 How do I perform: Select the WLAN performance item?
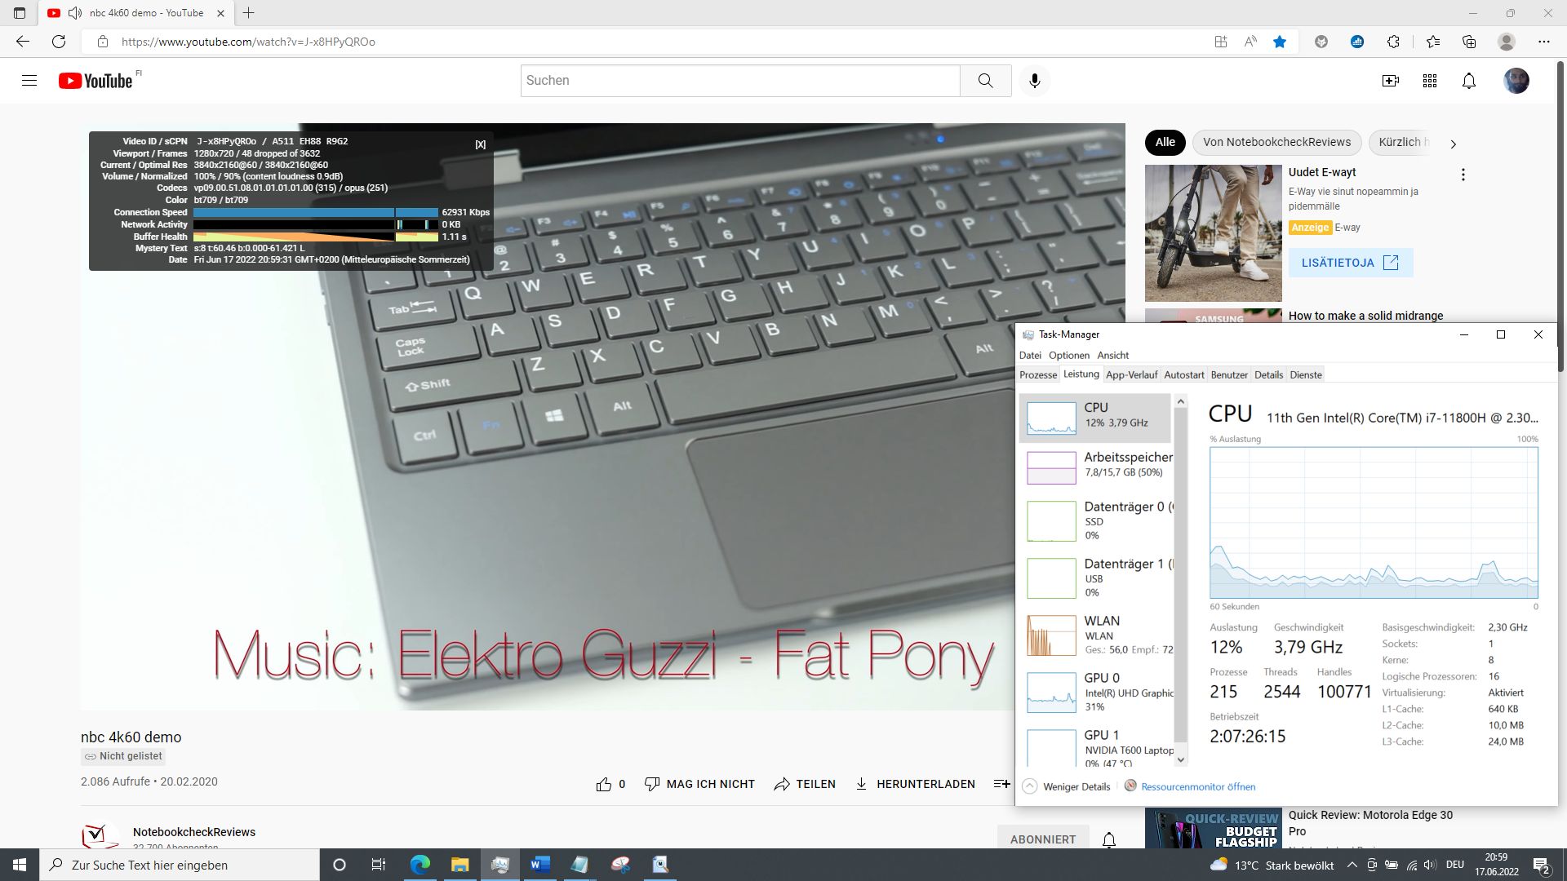pos(1096,635)
